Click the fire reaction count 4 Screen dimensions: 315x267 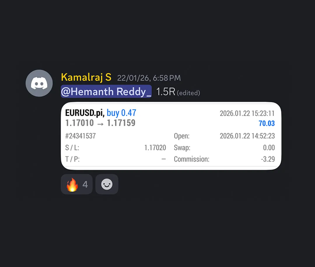[x=85, y=184]
